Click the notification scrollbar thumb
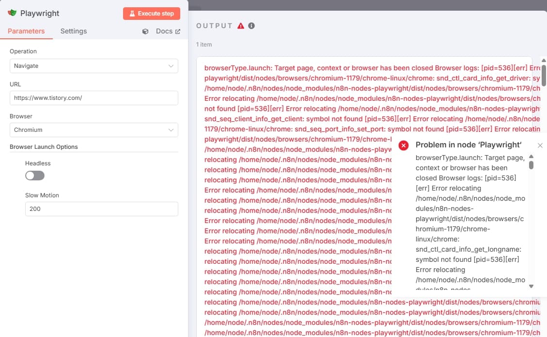This screenshot has height=337, width=547. pyautogui.click(x=531, y=165)
